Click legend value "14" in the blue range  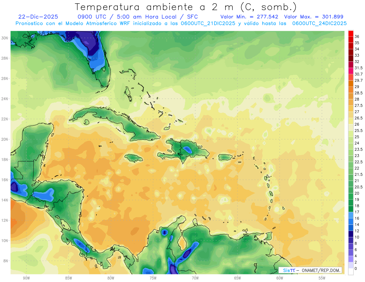tap(357, 225)
